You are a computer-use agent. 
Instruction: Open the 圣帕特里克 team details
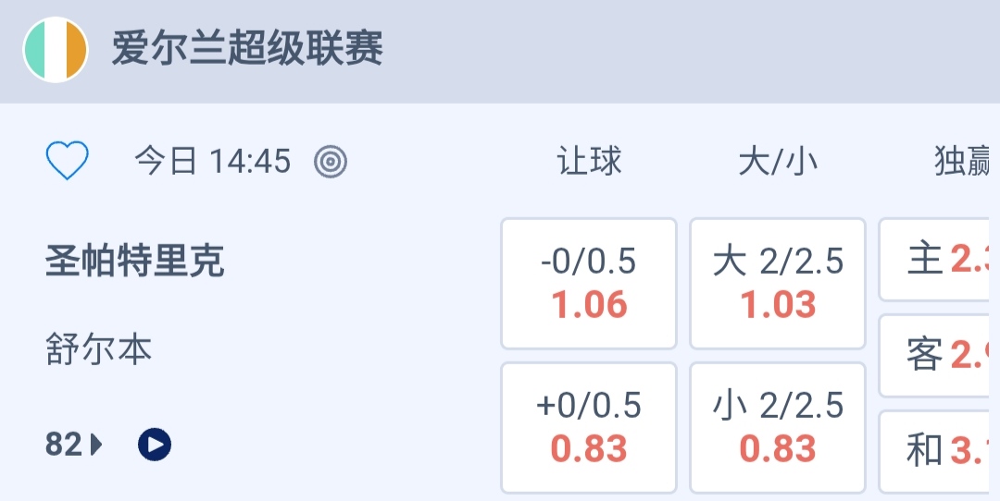(134, 263)
